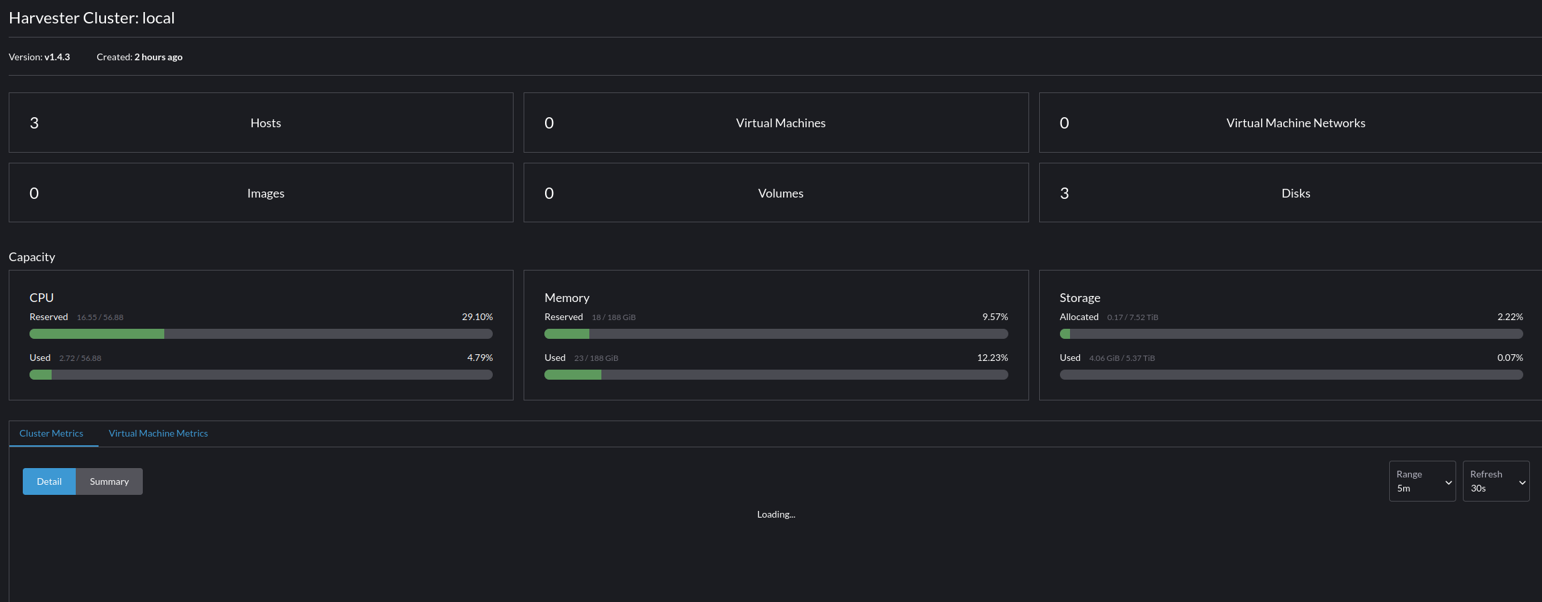Image resolution: width=1542 pixels, height=602 pixels.
Task: Open the Virtual Machines resource card
Action: pyautogui.click(x=776, y=123)
